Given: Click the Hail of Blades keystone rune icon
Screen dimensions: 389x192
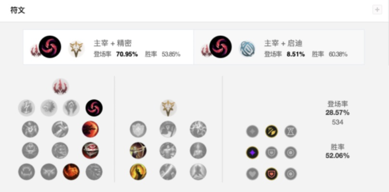Looking at the screenshot, I should click(94, 108).
